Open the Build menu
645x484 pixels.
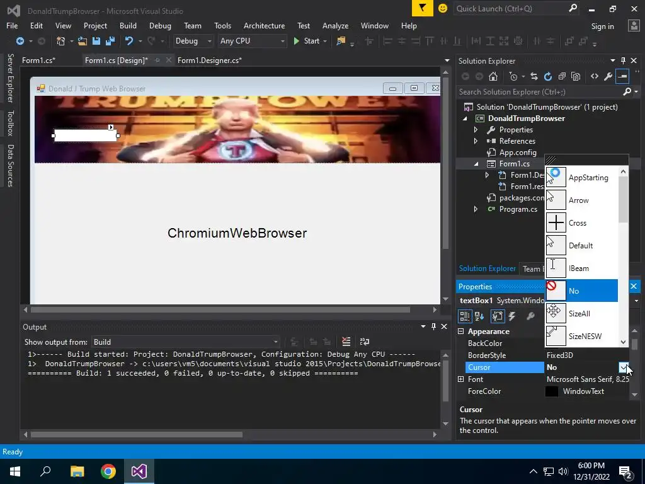pos(128,25)
